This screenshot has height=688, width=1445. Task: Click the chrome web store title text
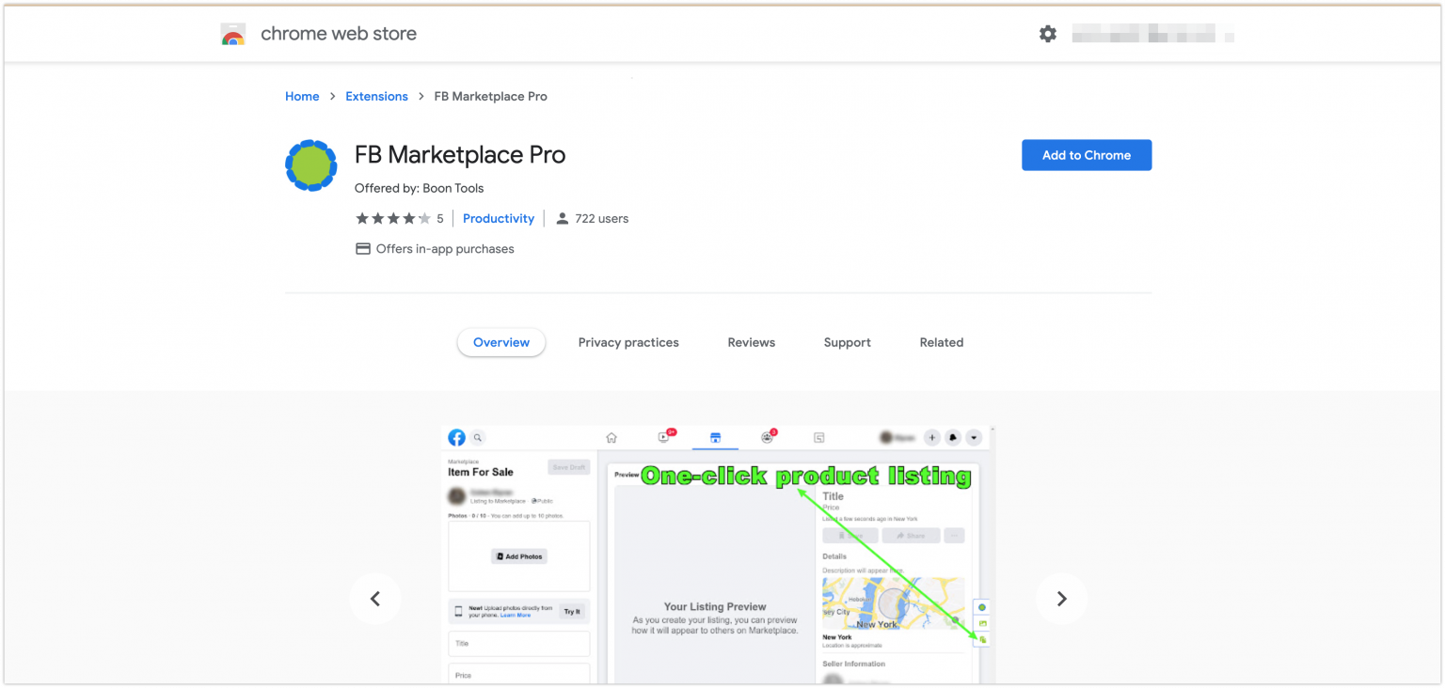339,34
